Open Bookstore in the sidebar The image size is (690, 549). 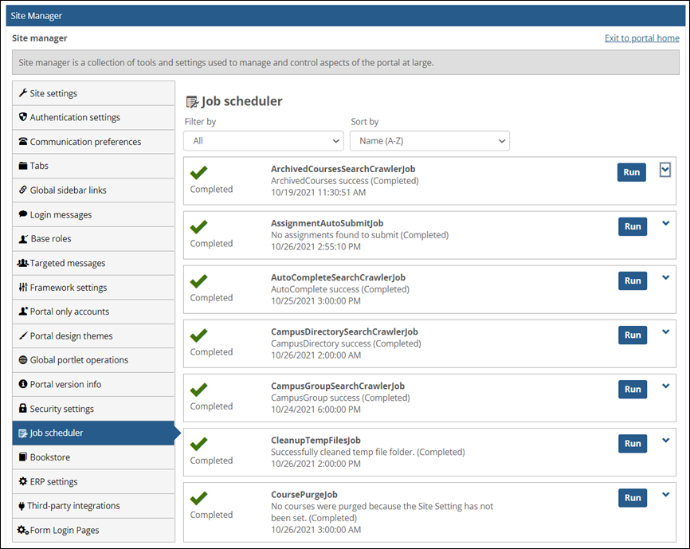click(x=94, y=457)
